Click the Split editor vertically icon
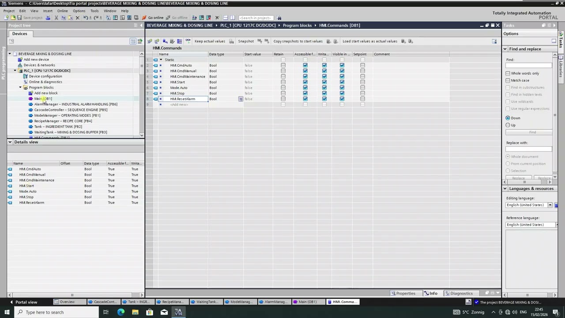Image resolution: width=565 pixels, height=318 pixels. click(233, 18)
